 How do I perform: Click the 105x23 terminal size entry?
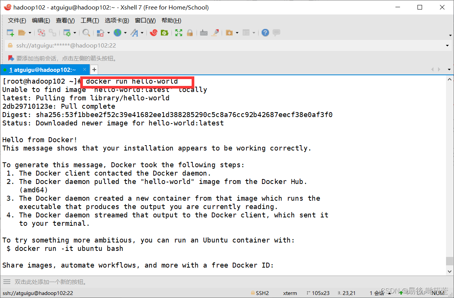[x=318, y=293]
